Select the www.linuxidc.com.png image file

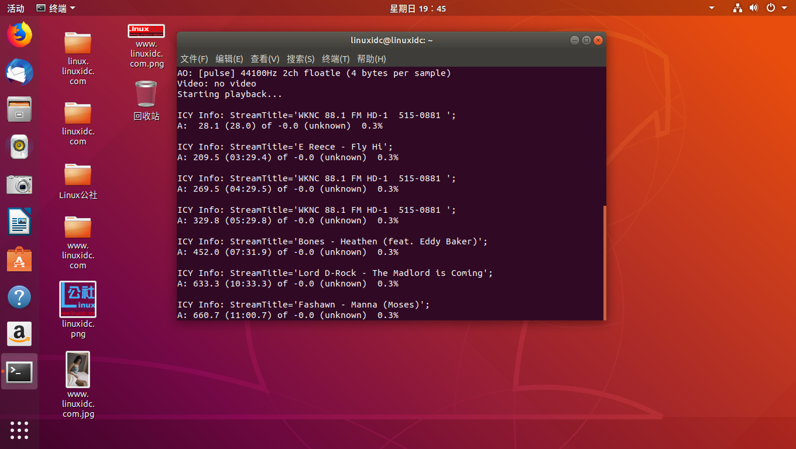pyautogui.click(x=146, y=46)
